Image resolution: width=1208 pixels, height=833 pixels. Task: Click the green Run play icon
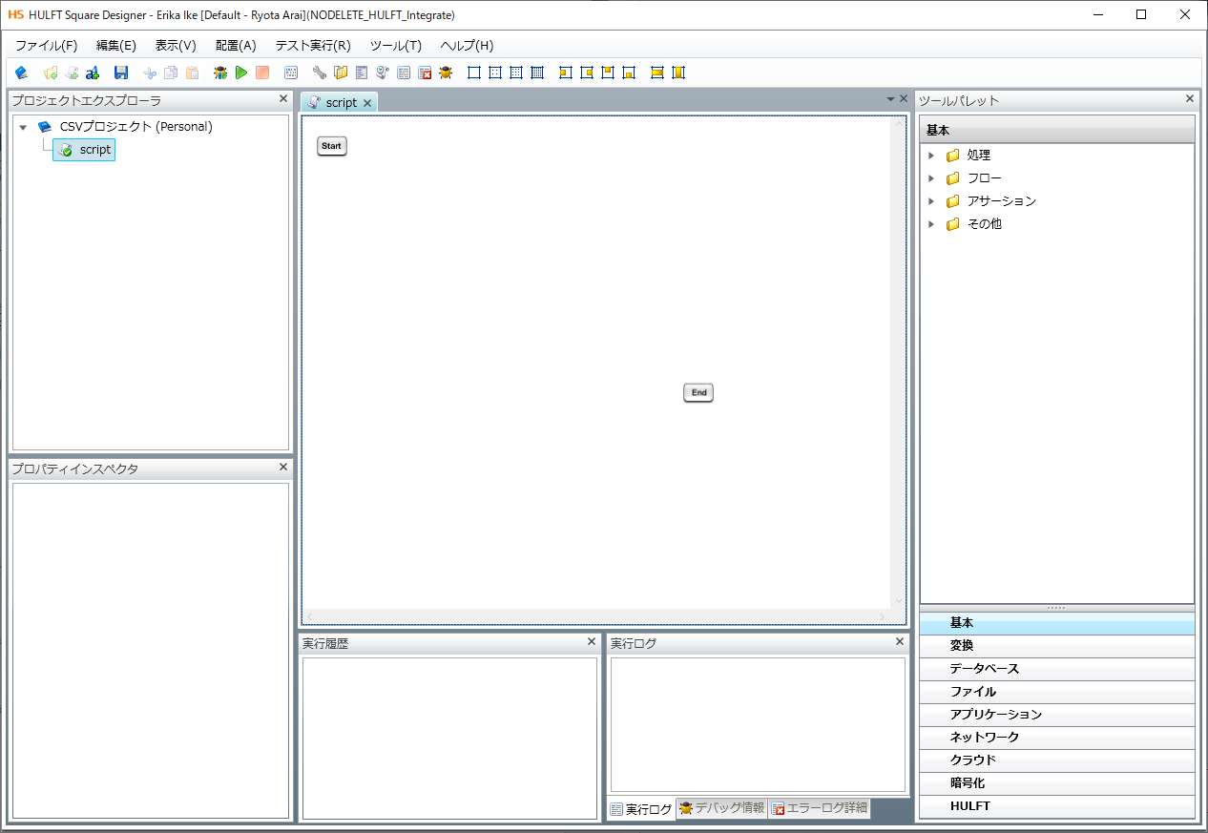241,73
